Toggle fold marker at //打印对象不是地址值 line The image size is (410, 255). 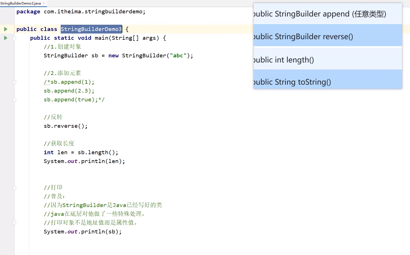(14, 223)
